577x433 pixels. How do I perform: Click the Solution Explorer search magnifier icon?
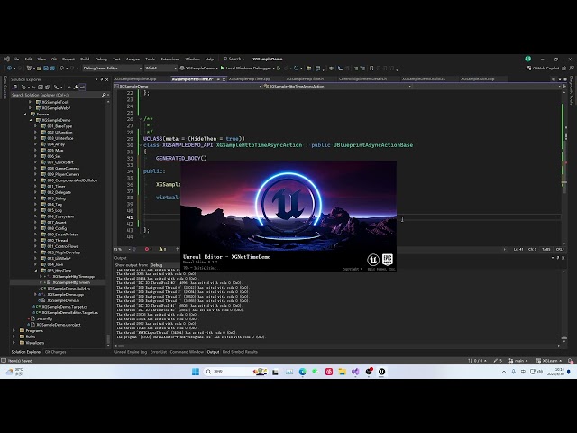[104, 95]
